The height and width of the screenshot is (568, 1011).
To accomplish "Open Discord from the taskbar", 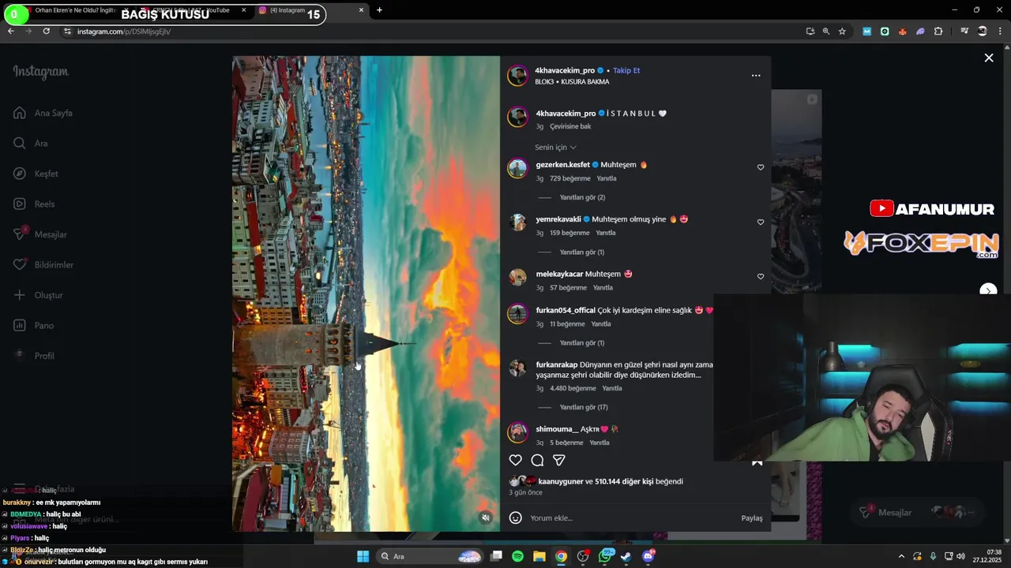I will [648, 556].
